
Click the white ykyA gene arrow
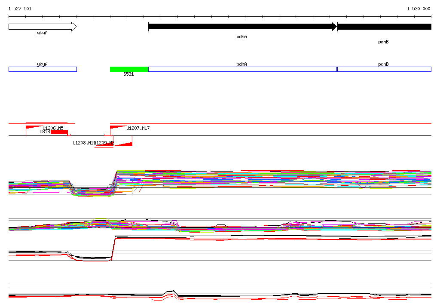coord(43,27)
